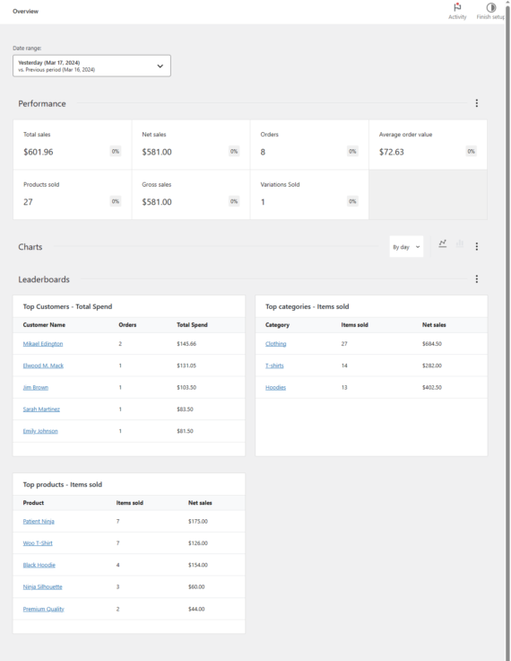The image size is (511, 661).
Task: Open the Orders performance card
Action: coord(309,145)
